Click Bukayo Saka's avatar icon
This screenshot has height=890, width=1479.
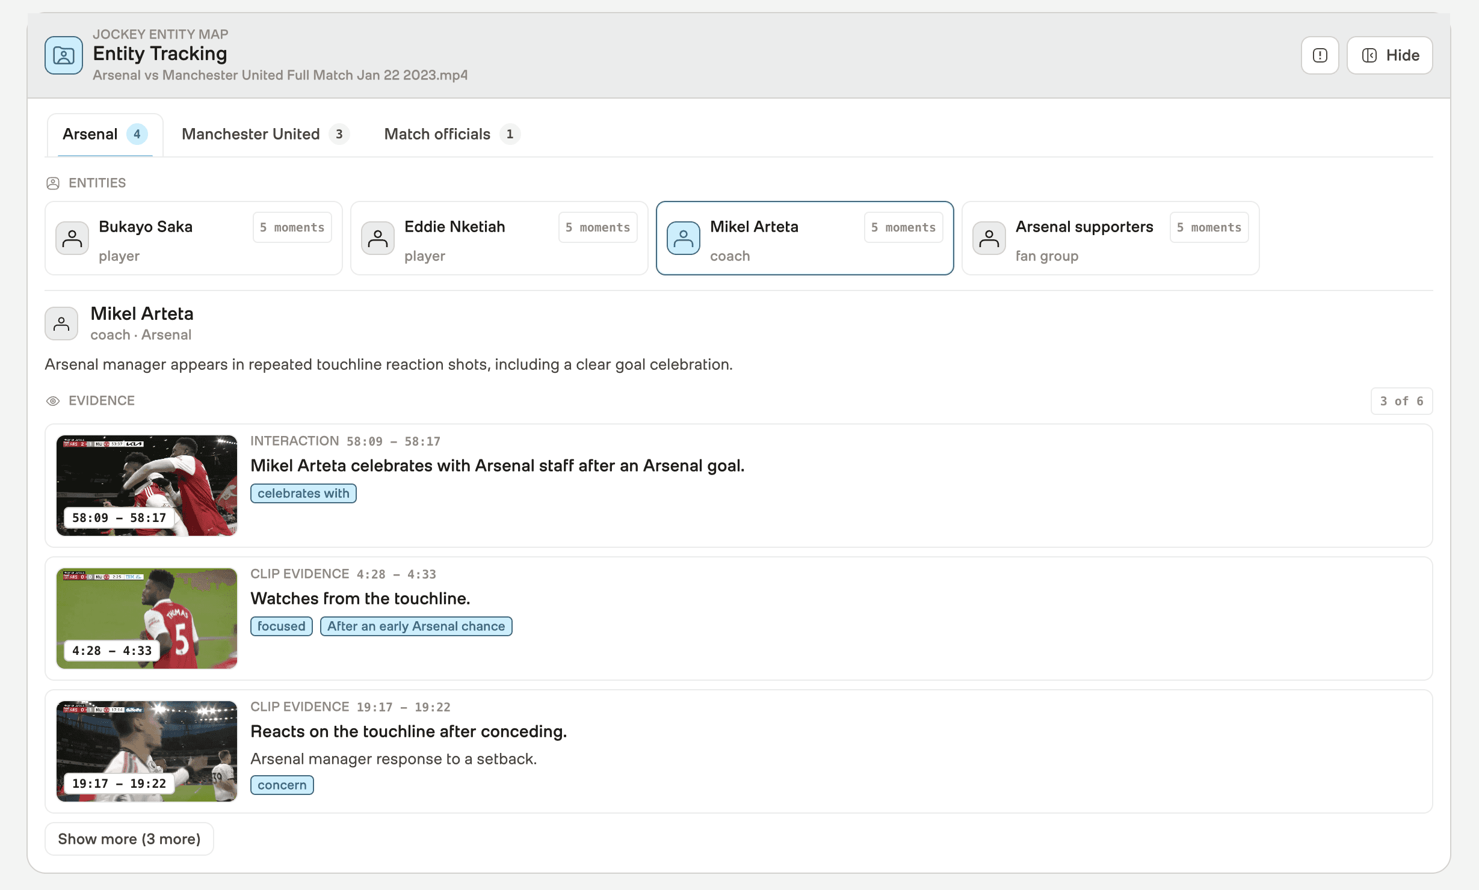(72, 238)
